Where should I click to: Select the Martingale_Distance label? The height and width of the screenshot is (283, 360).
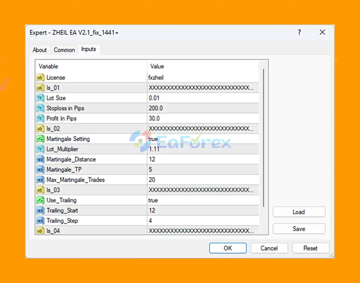71,159
